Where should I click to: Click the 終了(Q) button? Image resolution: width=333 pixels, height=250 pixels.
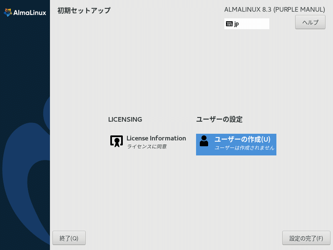pyautogui.click(x=69, y=238)
